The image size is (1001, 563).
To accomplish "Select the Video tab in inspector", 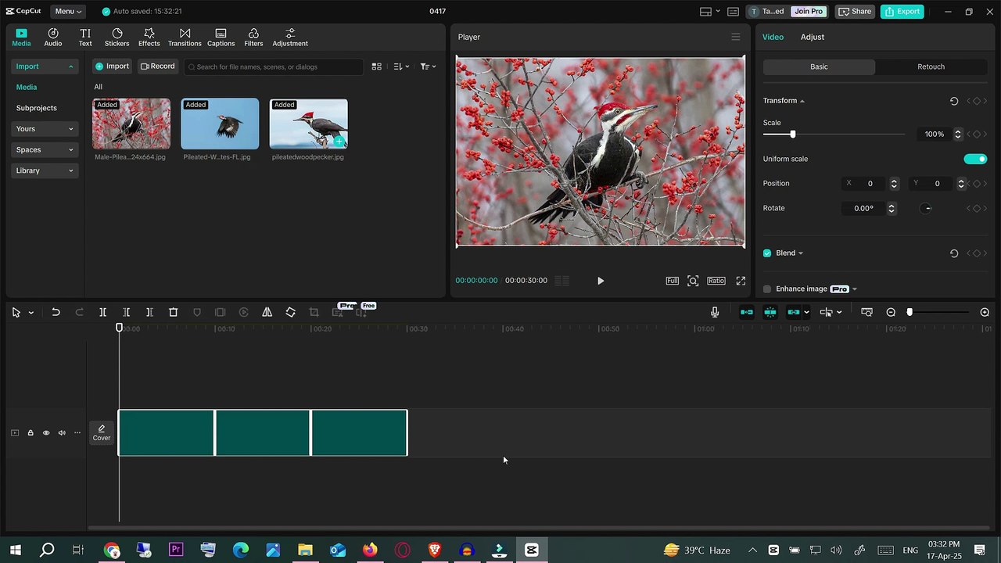I will (x=773, y=37).
